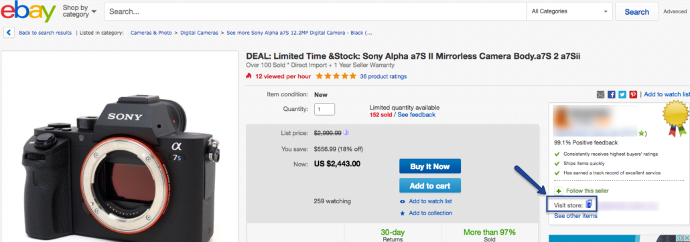Open Digital Cameras breadcrumb category

(x=199, y=33)
